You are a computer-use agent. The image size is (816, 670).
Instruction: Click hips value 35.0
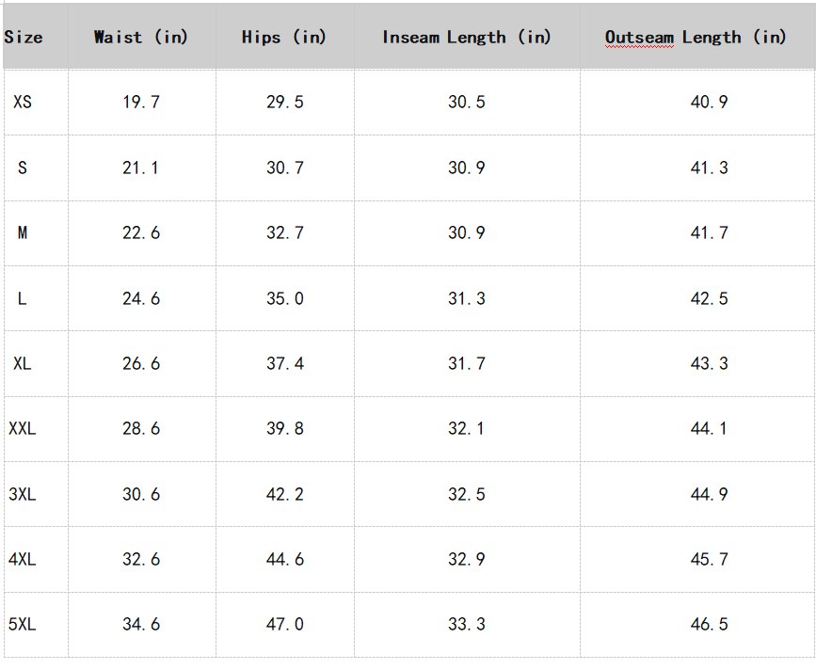click(285, 298)
